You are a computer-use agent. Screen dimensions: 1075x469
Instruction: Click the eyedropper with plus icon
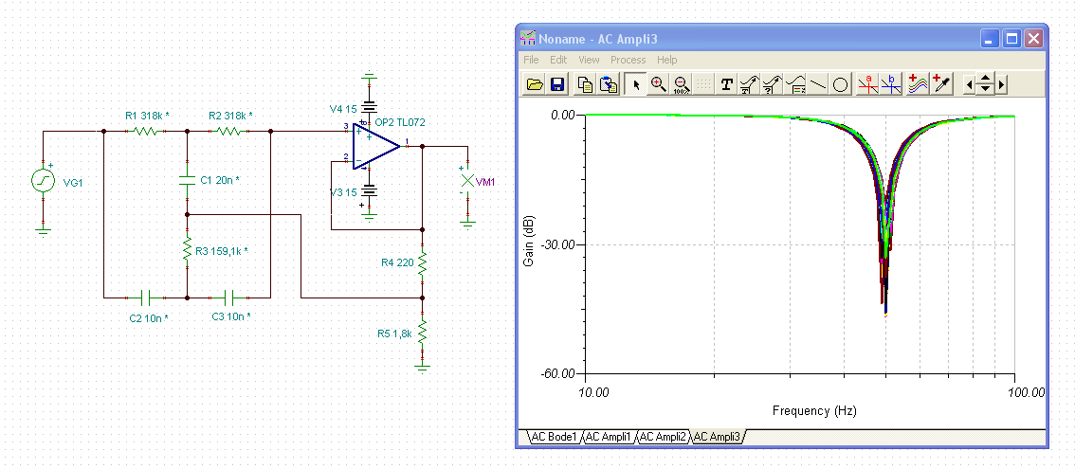[x=941, y=84]
